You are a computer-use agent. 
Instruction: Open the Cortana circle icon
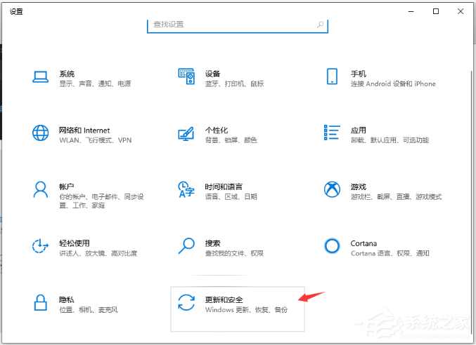point(332,245)
